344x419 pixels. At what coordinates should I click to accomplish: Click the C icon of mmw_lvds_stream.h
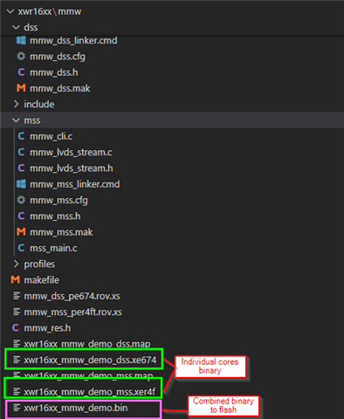pos(21,168)
